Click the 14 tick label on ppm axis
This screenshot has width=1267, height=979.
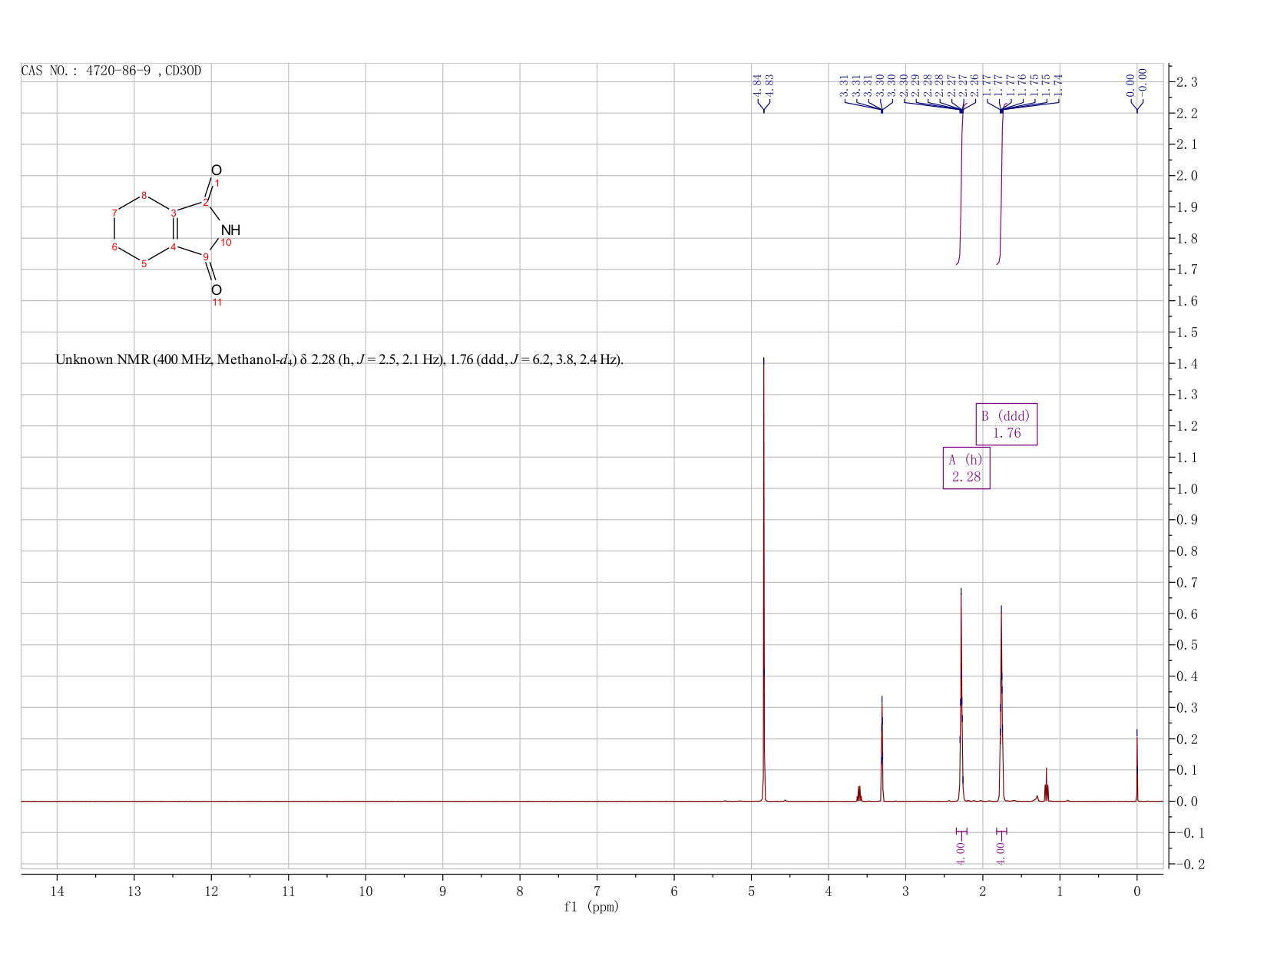click(x=57, y=891)
